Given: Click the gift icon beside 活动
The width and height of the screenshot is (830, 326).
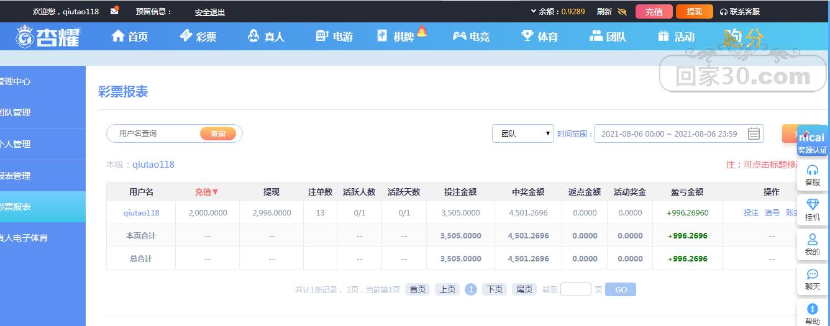Looking at the screenshot, I should pos(664,36).
